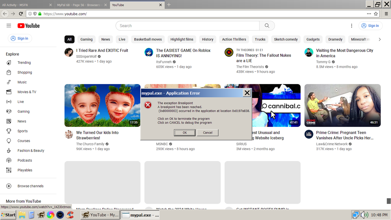The image size is (391, 220).
Task: Click the volume speaker tray icon
Action: pos(364,215)
